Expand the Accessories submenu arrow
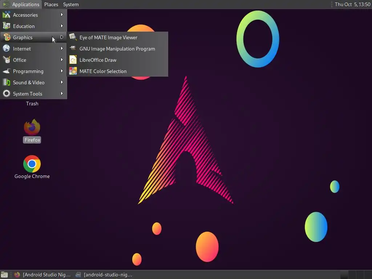The image size is (372, 279). point(62,15)
